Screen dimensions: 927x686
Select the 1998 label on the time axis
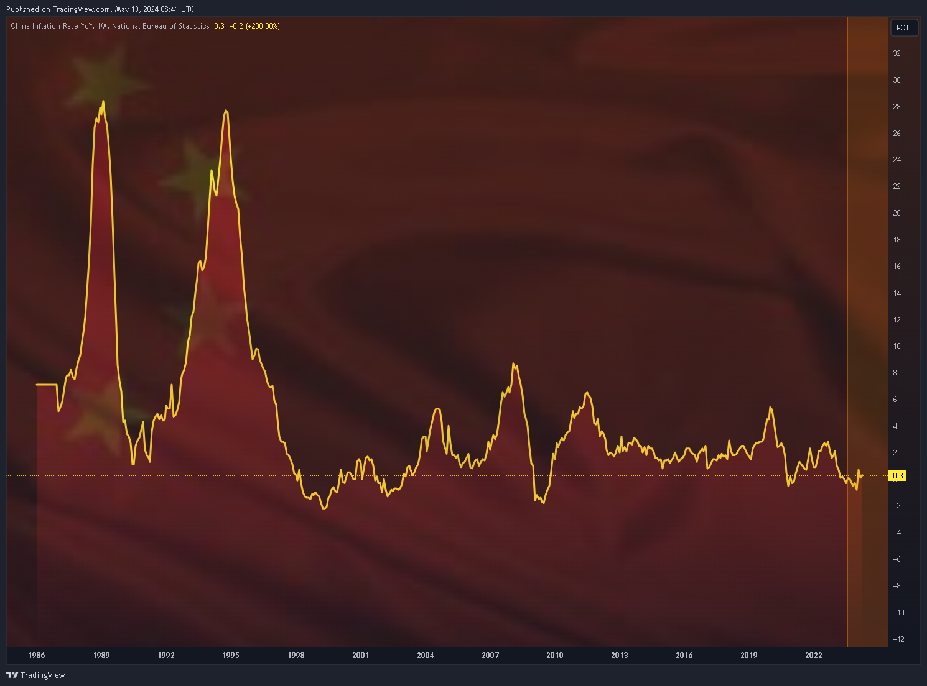coord(296,656)
